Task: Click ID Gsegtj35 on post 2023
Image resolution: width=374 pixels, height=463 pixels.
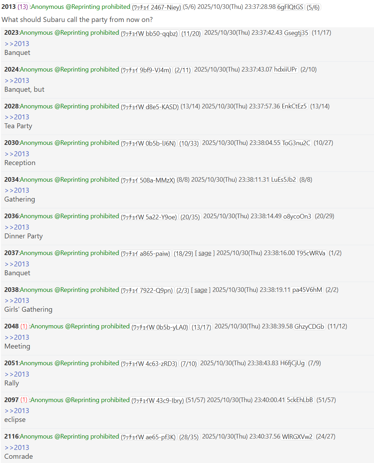Action: point(296,33)
